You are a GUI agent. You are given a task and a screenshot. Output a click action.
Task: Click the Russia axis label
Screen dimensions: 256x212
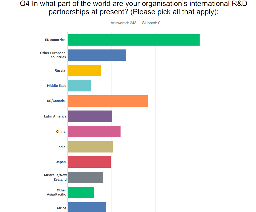tap(60, 70)
